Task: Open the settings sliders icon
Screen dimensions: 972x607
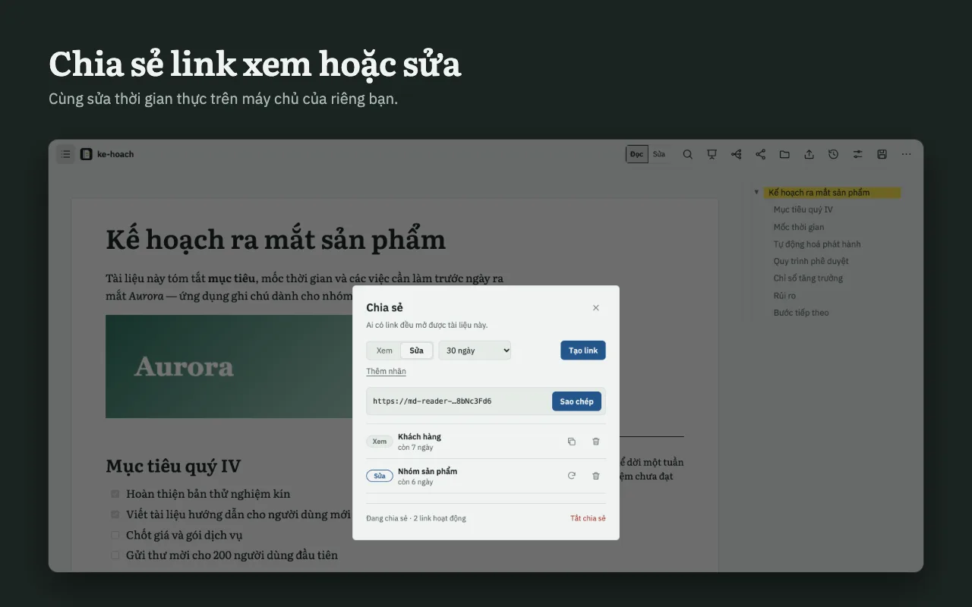Action: [857, 154]
